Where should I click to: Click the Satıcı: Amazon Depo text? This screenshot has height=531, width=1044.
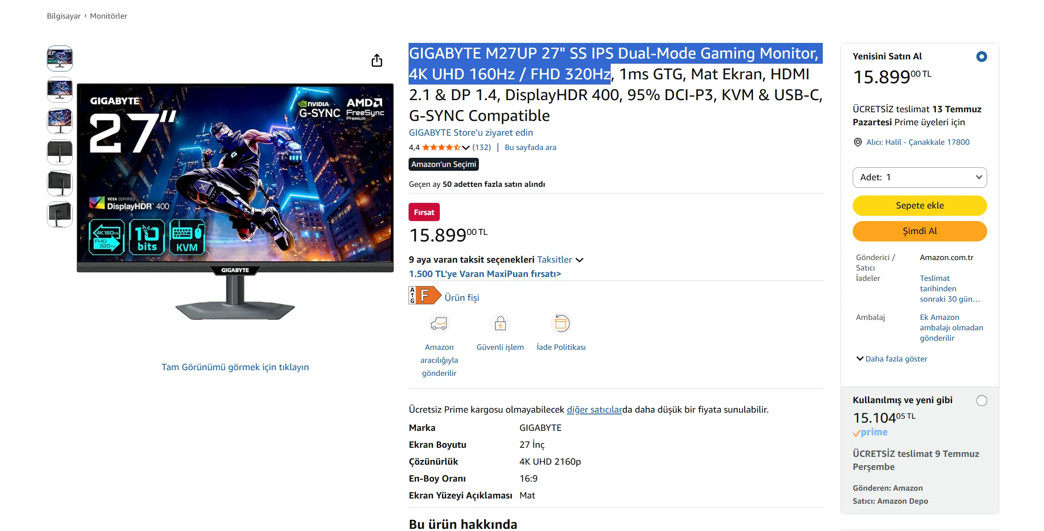tap(890, 501)
